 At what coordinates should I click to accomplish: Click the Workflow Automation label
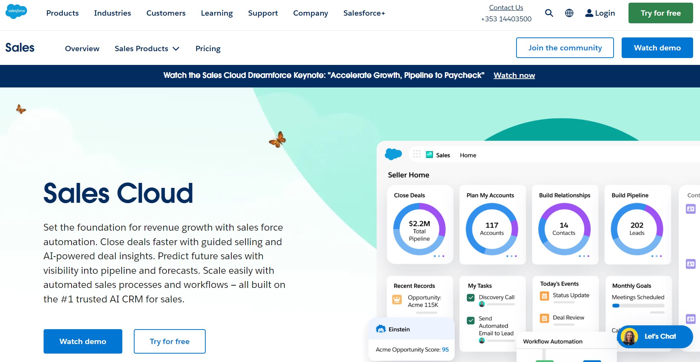click(552, 341)
